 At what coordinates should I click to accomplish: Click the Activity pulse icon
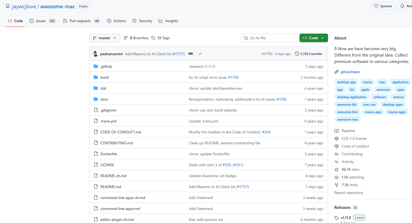point(337,162)
